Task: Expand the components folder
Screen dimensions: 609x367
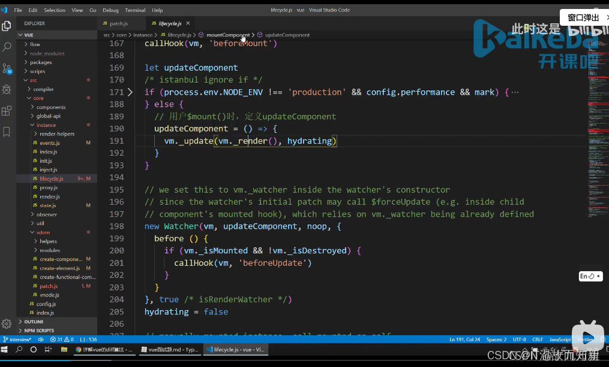Action: 57,107
